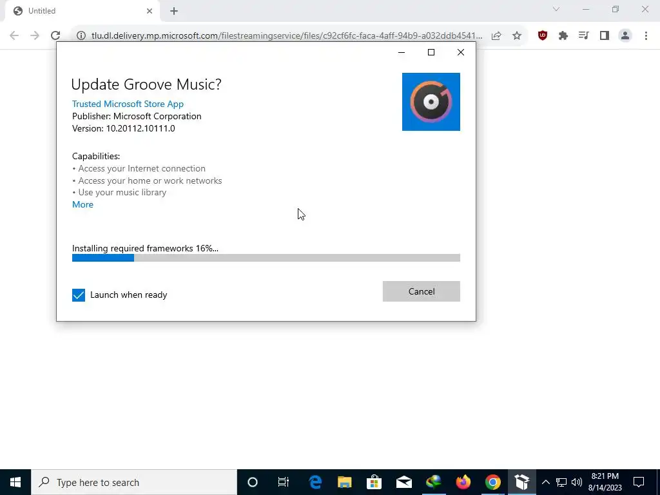Click the taskbar search box

pos(134,482)
